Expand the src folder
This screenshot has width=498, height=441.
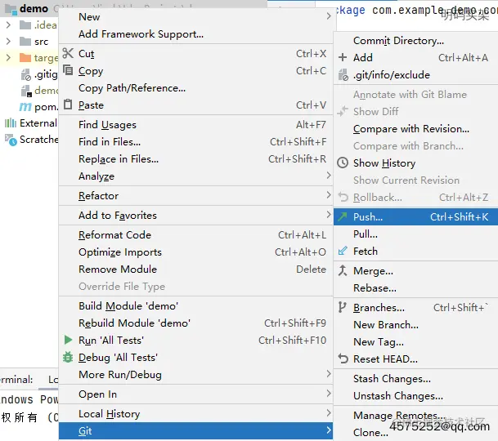pos(8,42)
